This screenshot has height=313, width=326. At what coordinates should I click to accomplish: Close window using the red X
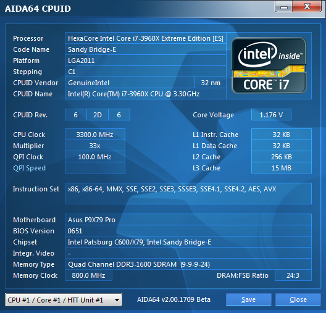point(307,7)
